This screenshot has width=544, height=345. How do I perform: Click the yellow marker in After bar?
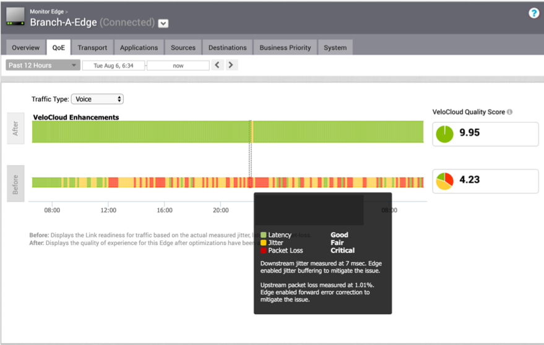pos(252,132)
